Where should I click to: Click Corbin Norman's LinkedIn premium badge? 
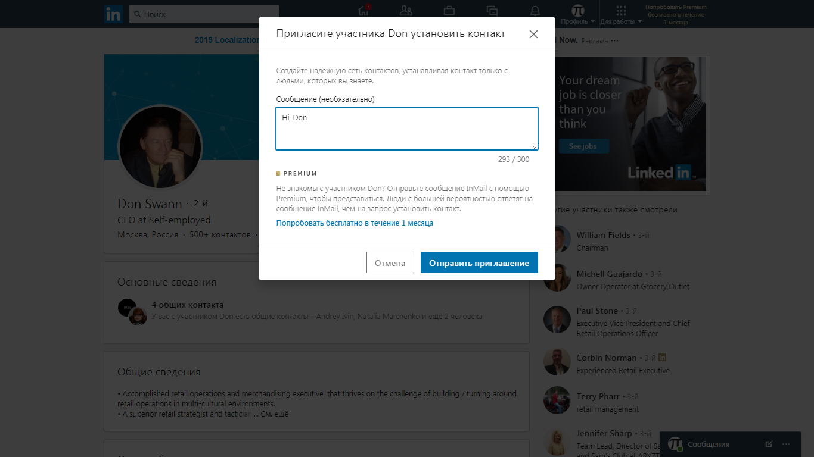[663, 358]
